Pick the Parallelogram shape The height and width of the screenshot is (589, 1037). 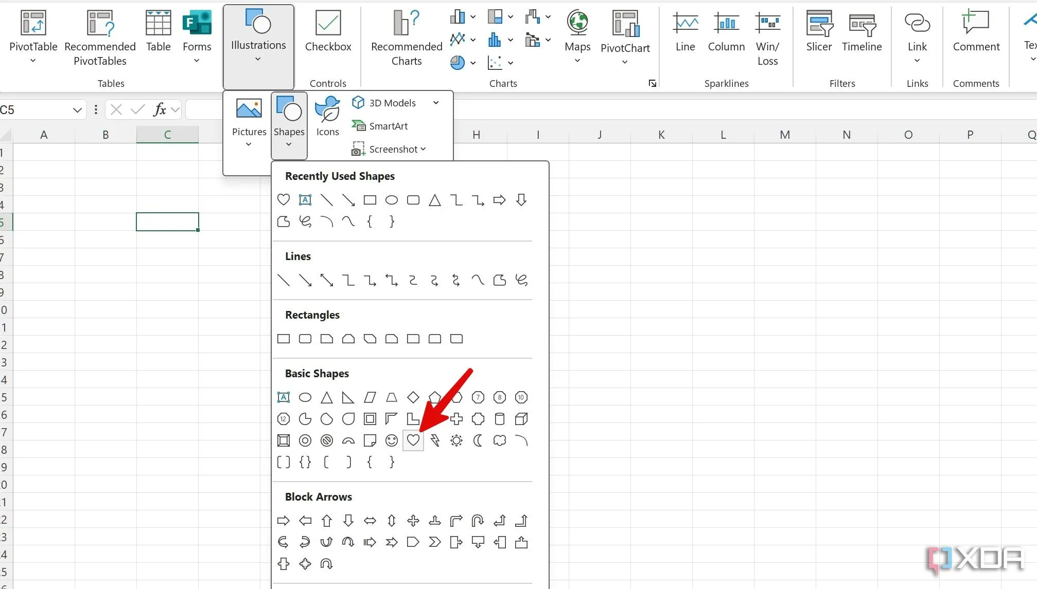point(370,397)
